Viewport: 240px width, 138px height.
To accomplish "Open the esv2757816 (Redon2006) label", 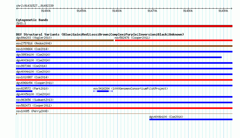I will click(34, 43).
